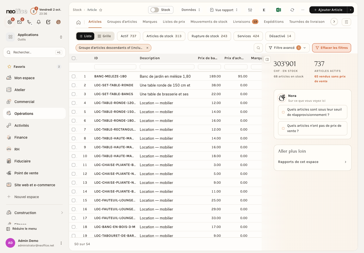
Task: Open the mail inbox icon
Action: coord(19,22)
